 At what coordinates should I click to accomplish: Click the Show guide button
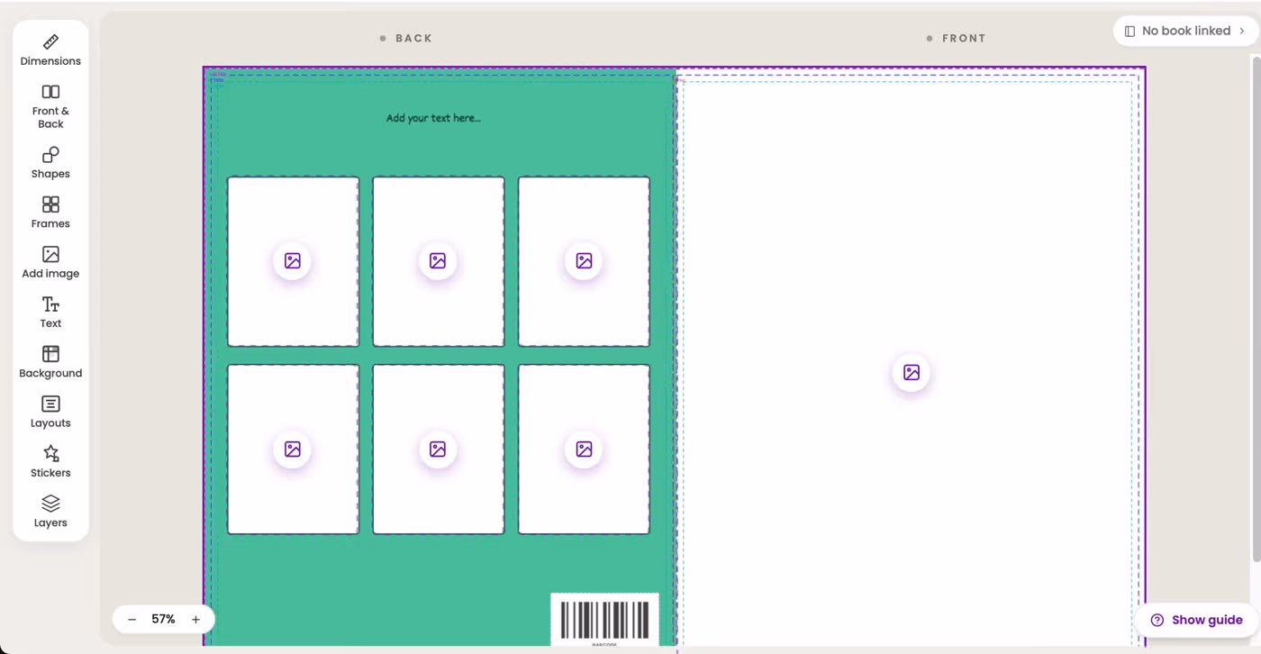(1196, 620)
